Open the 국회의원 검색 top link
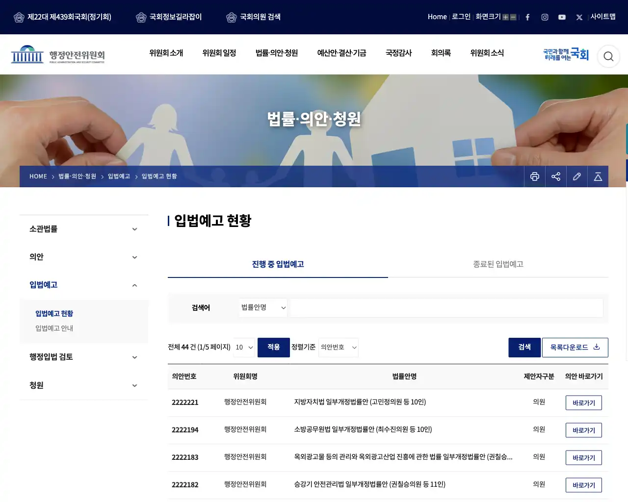 point(254,17)
